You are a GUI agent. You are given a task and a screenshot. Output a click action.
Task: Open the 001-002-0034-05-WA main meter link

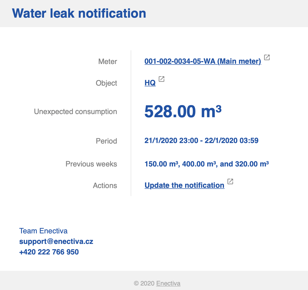click(x=203, y=61)
